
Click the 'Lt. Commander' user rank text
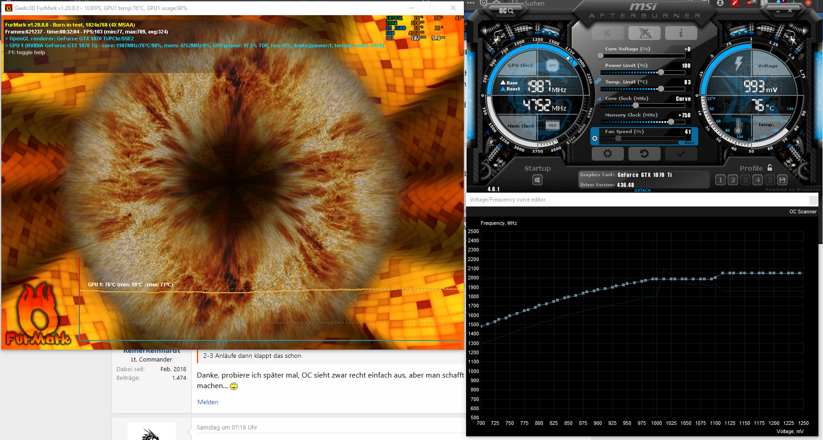(x=151, y=360)
